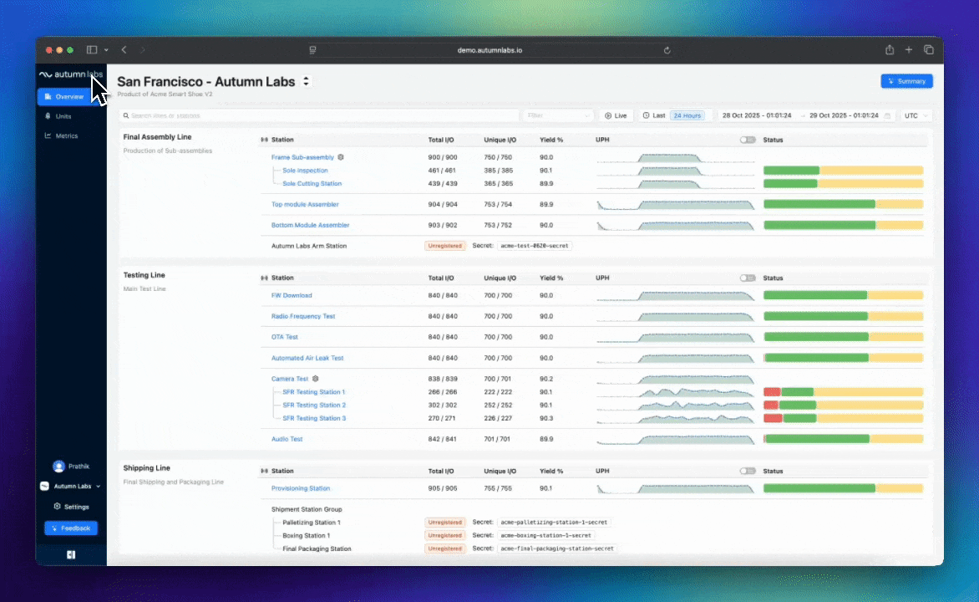This screenshot has width=979, height=602.
Task: Toggle the UPH switch in Testing Line
Action: (747, 278)
